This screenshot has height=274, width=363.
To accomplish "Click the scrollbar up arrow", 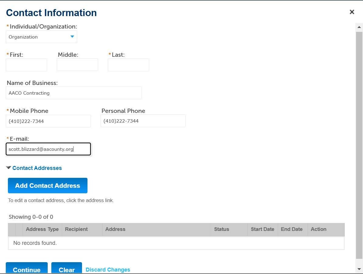I will pyautogui.click(x=359, y=27).
